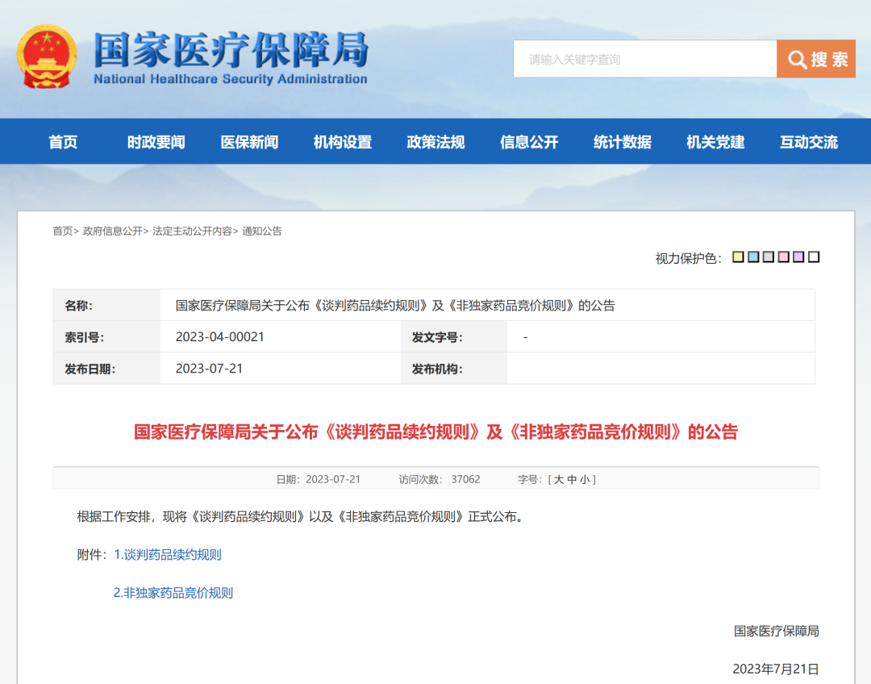Image resolution: width=871 pixels, height=684 pixels.
Task: Click the 视力保护色 label
Action: tap(688, 258)
